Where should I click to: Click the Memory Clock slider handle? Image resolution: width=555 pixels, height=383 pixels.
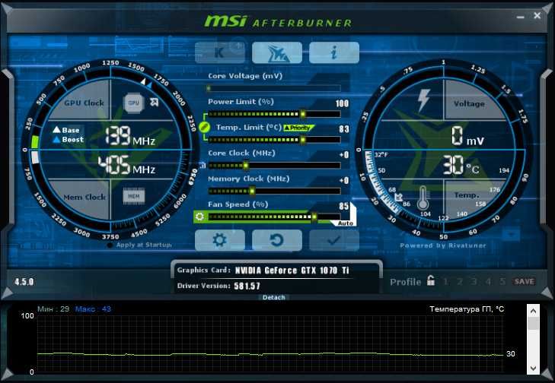[x=252, y=191]
